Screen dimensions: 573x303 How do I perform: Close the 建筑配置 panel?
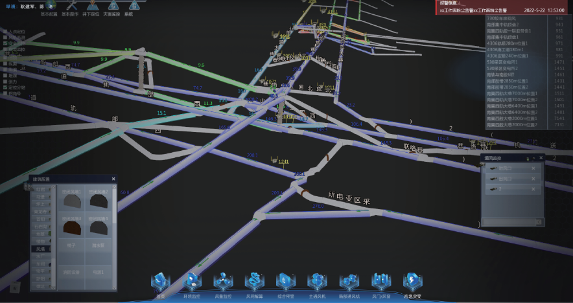[113, 179]
